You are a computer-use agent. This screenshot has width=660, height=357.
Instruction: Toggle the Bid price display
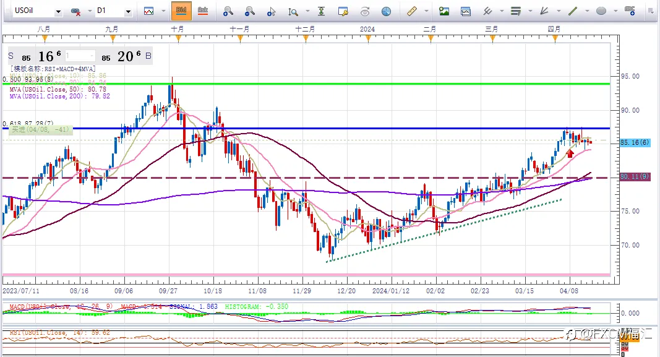point(181,11)
